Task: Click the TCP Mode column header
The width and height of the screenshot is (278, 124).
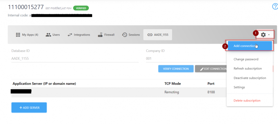Action: pos(172,84)
